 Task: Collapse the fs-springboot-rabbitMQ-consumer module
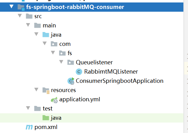pos(11,6)
